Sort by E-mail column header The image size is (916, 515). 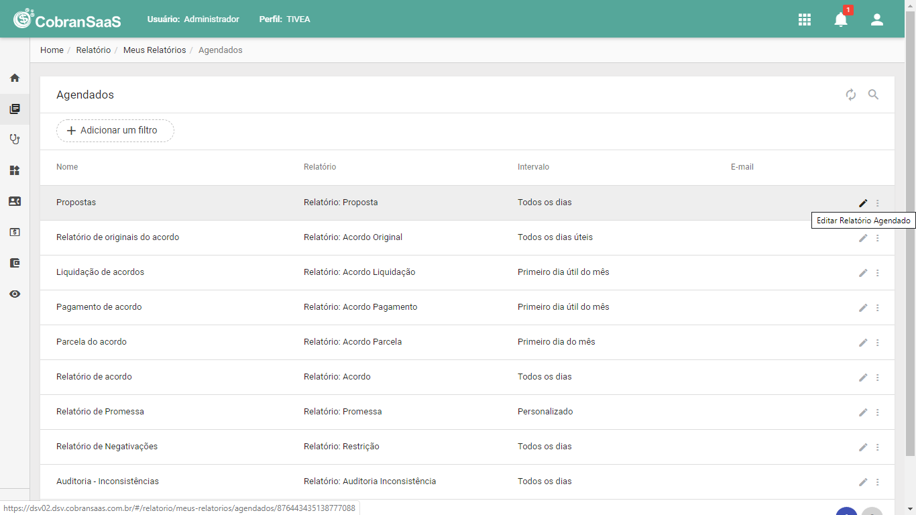tap(742, 167)
